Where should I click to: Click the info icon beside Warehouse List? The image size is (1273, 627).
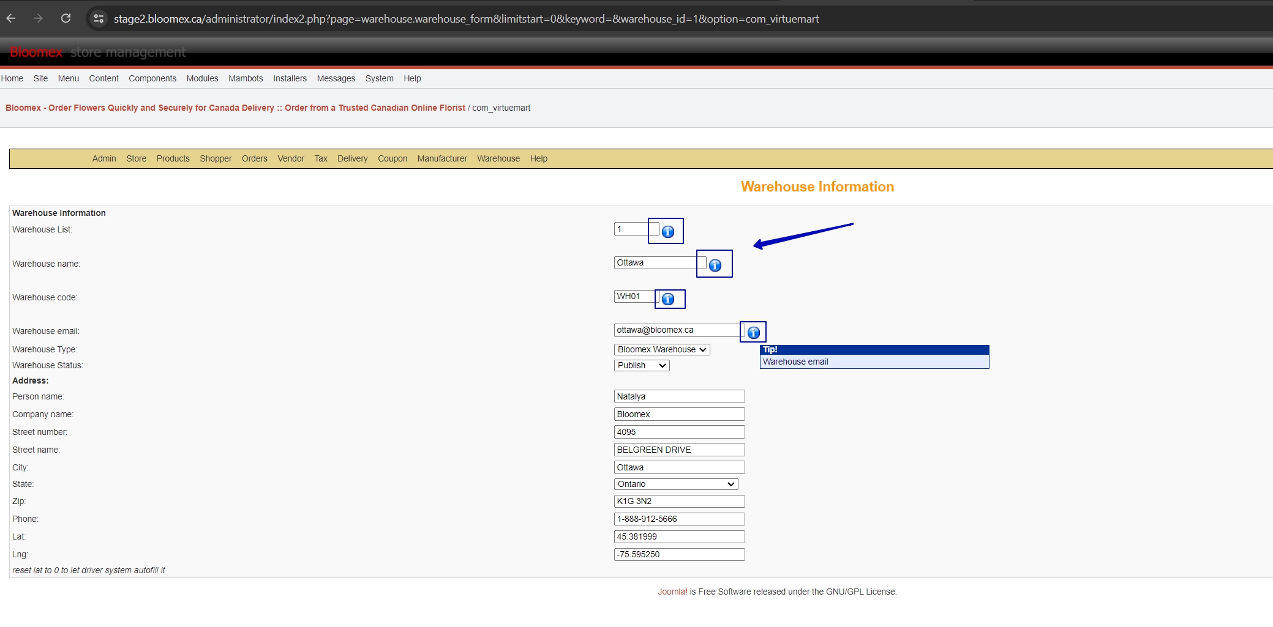click(668, 232)
